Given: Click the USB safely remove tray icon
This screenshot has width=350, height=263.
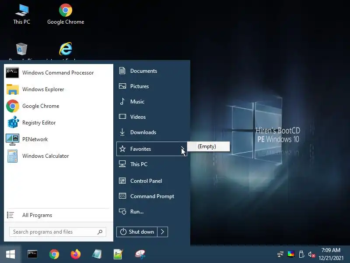Looking at the screenshot, I should (301, 254).
